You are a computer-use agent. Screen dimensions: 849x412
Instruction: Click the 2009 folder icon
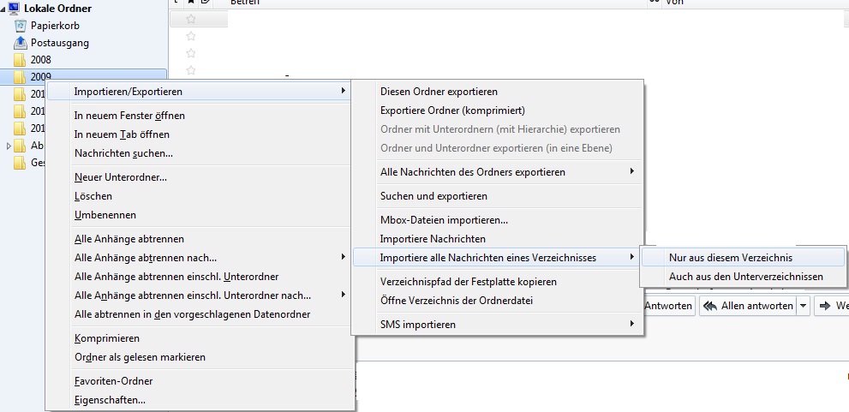tap(21, 77)
